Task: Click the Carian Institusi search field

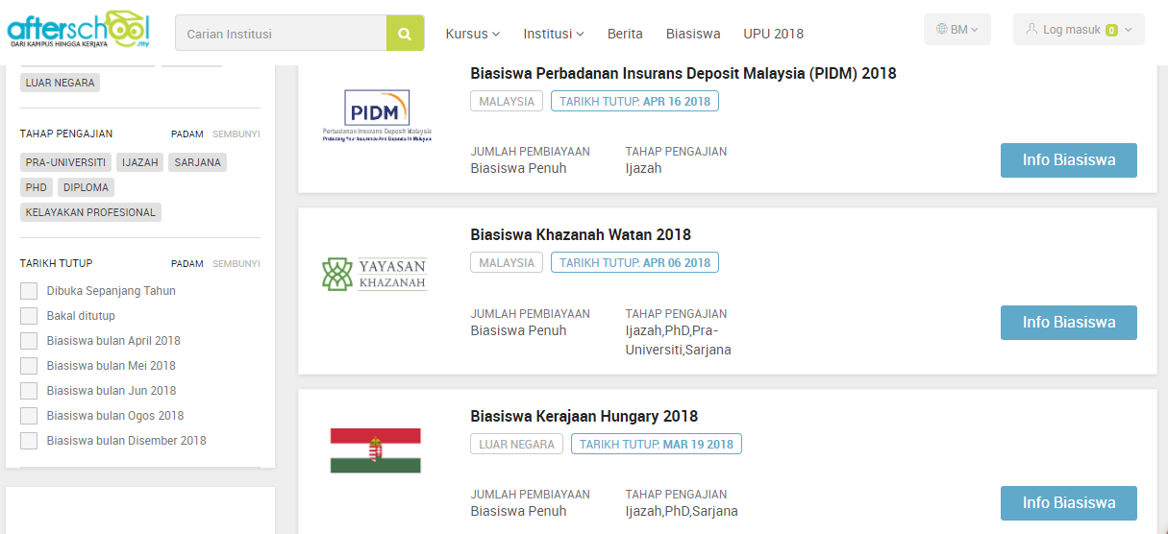Action: coord(281,34)
